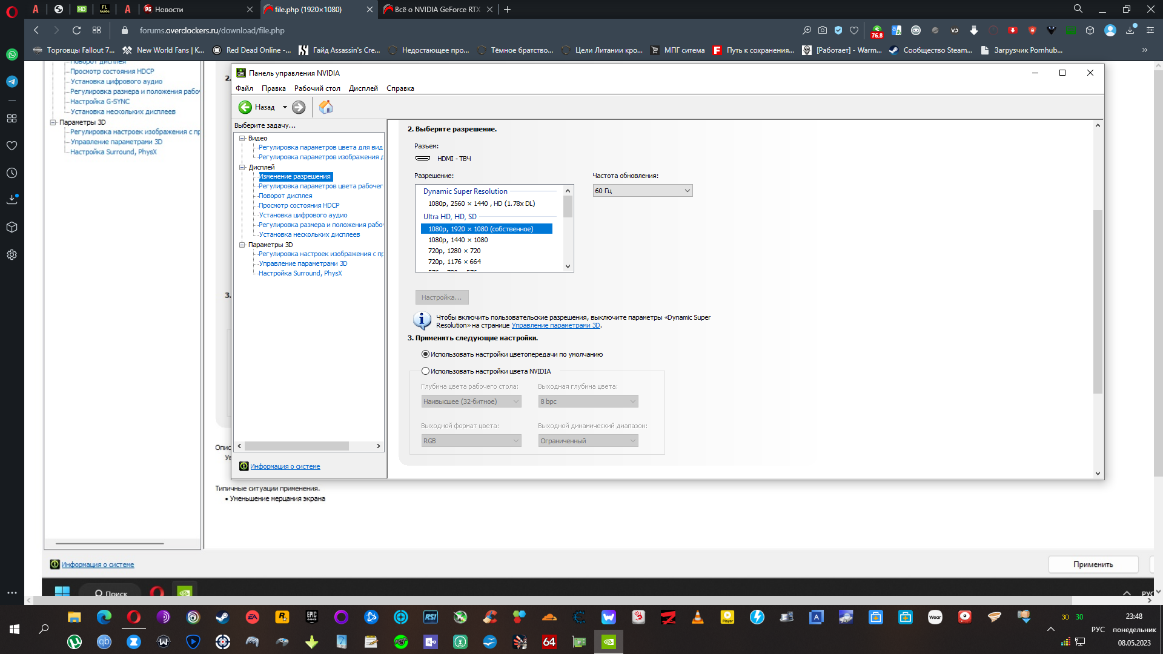This screenshot has width=1163, height=654.
Task: Click the Применить button
Action: click(x=1093, y=564)
